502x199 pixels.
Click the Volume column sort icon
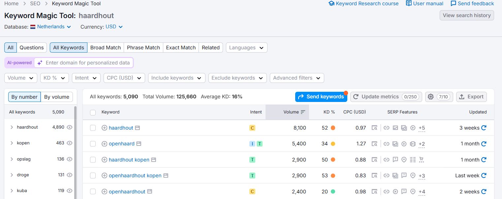point(303,112)
